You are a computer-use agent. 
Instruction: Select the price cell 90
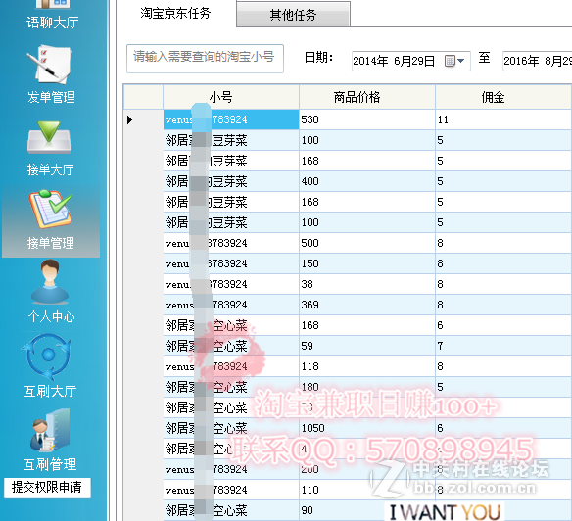tap(367, 510)
